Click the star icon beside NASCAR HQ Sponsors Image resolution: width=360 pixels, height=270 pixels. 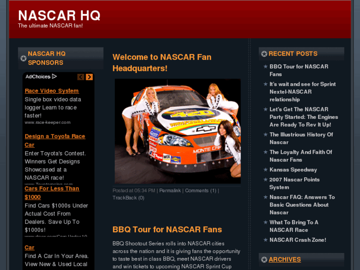point(23,58)
